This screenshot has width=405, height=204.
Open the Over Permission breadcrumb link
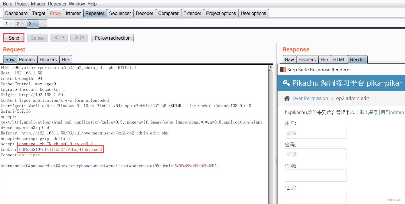[x=310, y=98]
